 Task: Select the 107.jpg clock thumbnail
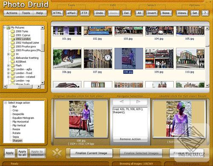click(98, 58)
